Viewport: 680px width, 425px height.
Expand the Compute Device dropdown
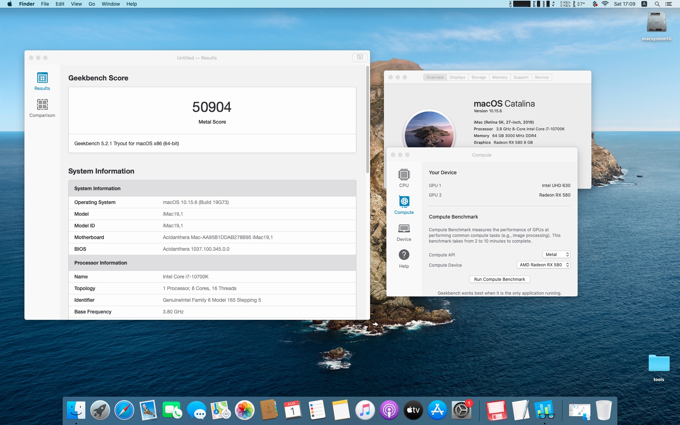[x=544, y=265]
